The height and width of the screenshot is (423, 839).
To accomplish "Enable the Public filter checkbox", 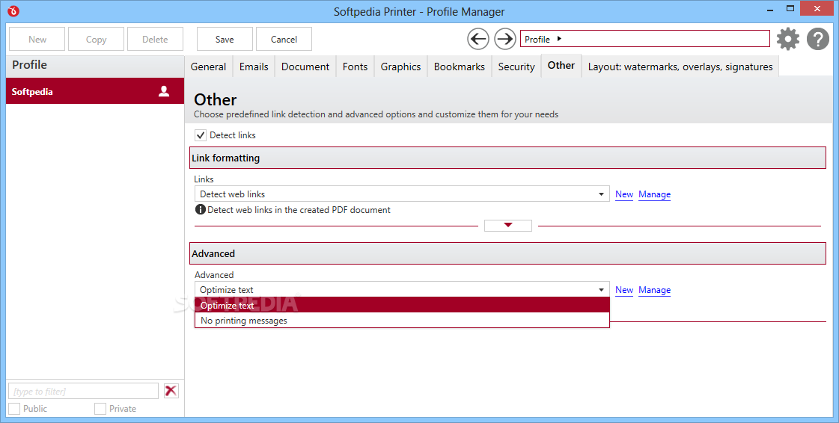I will click(14, 409).
